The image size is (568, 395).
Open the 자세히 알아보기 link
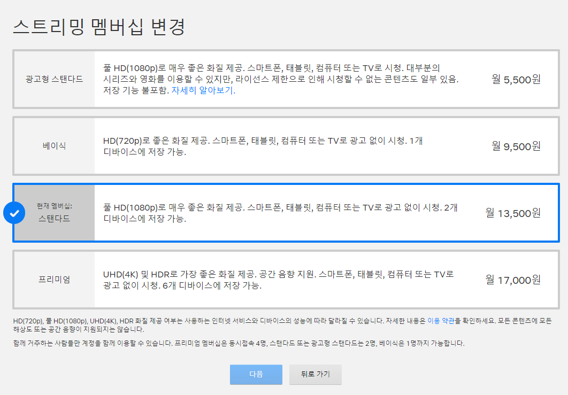pos(203,90)
